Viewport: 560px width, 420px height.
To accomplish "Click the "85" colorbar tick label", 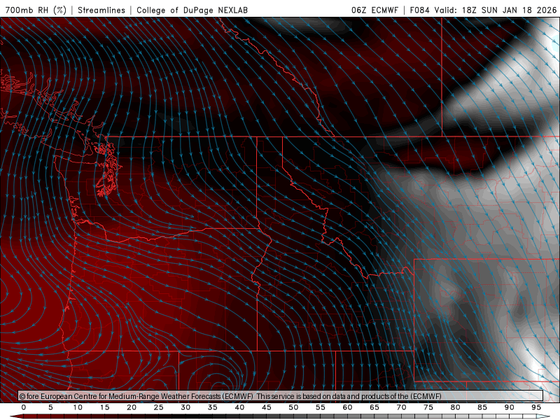I will (x=482, y=407).
